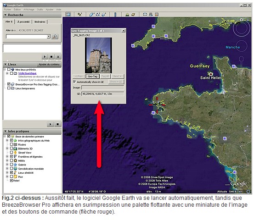This screenshot has height=220, width=254.
Task: Check the Lieux temporaires checkbox
Action: [x=9, y=88]
